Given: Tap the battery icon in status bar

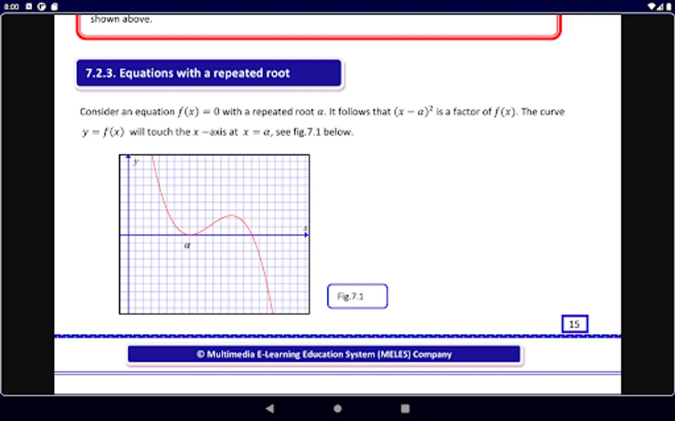Looking at the screenshot, I should click(x=668, y=7).
